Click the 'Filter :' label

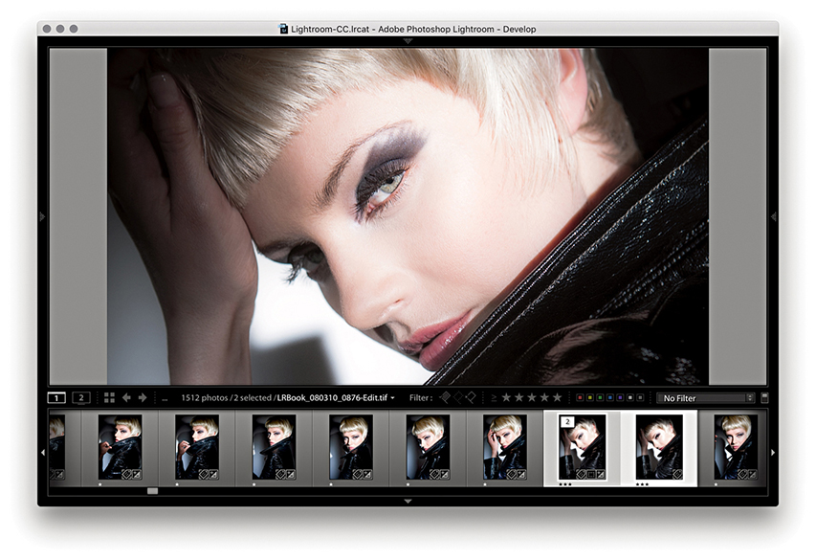point(421,398)
